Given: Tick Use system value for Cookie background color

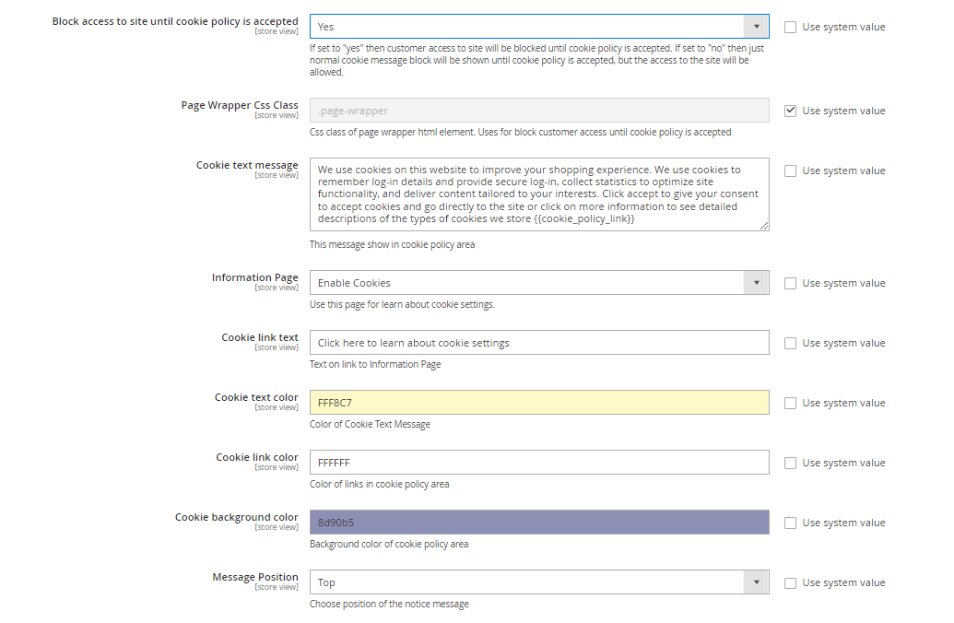Looking at the screenshot, I should point(790,523).
